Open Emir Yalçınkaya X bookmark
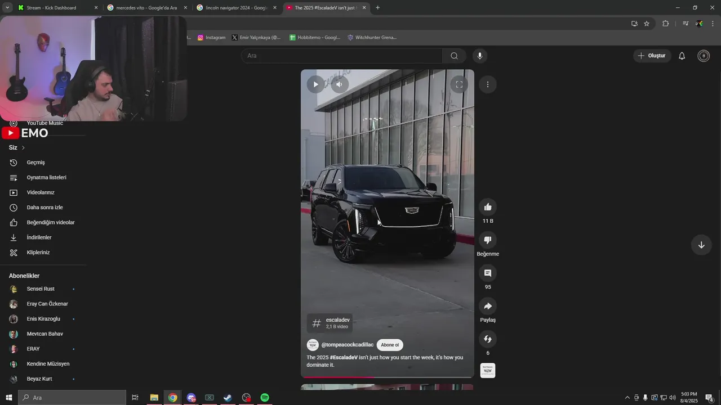Viewport: 721px width, 405px height. (x=256, y=38)
